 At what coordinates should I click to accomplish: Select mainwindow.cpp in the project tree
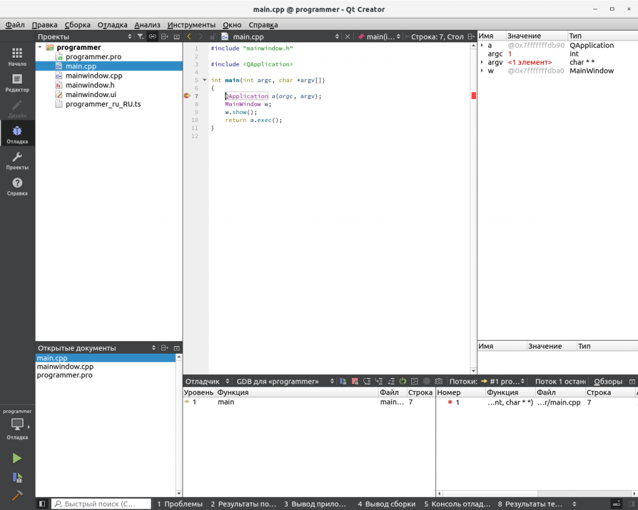94,75
